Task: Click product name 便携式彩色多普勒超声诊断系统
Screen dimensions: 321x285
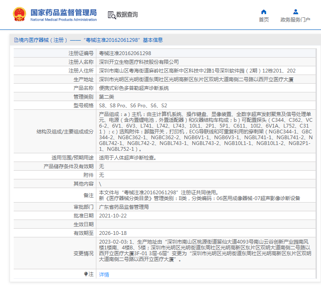Action: pyautogui.click(x=134, y=88)
